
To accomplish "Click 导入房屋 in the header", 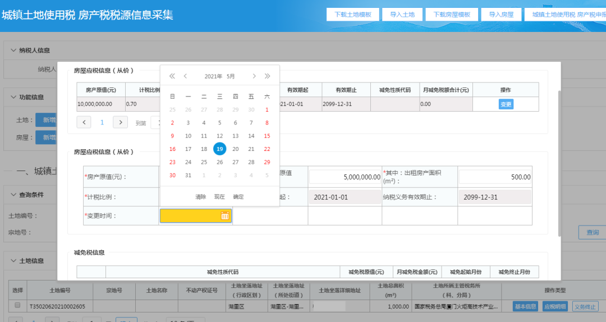I will pyautogui.click(x=501, y=14).
